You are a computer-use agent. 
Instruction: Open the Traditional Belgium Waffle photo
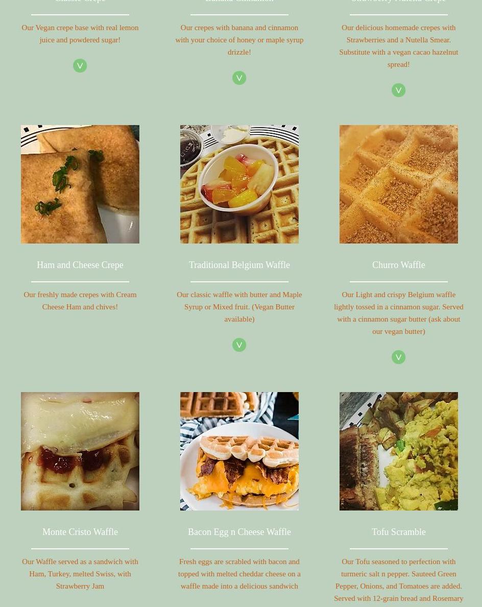click(239, 184)
